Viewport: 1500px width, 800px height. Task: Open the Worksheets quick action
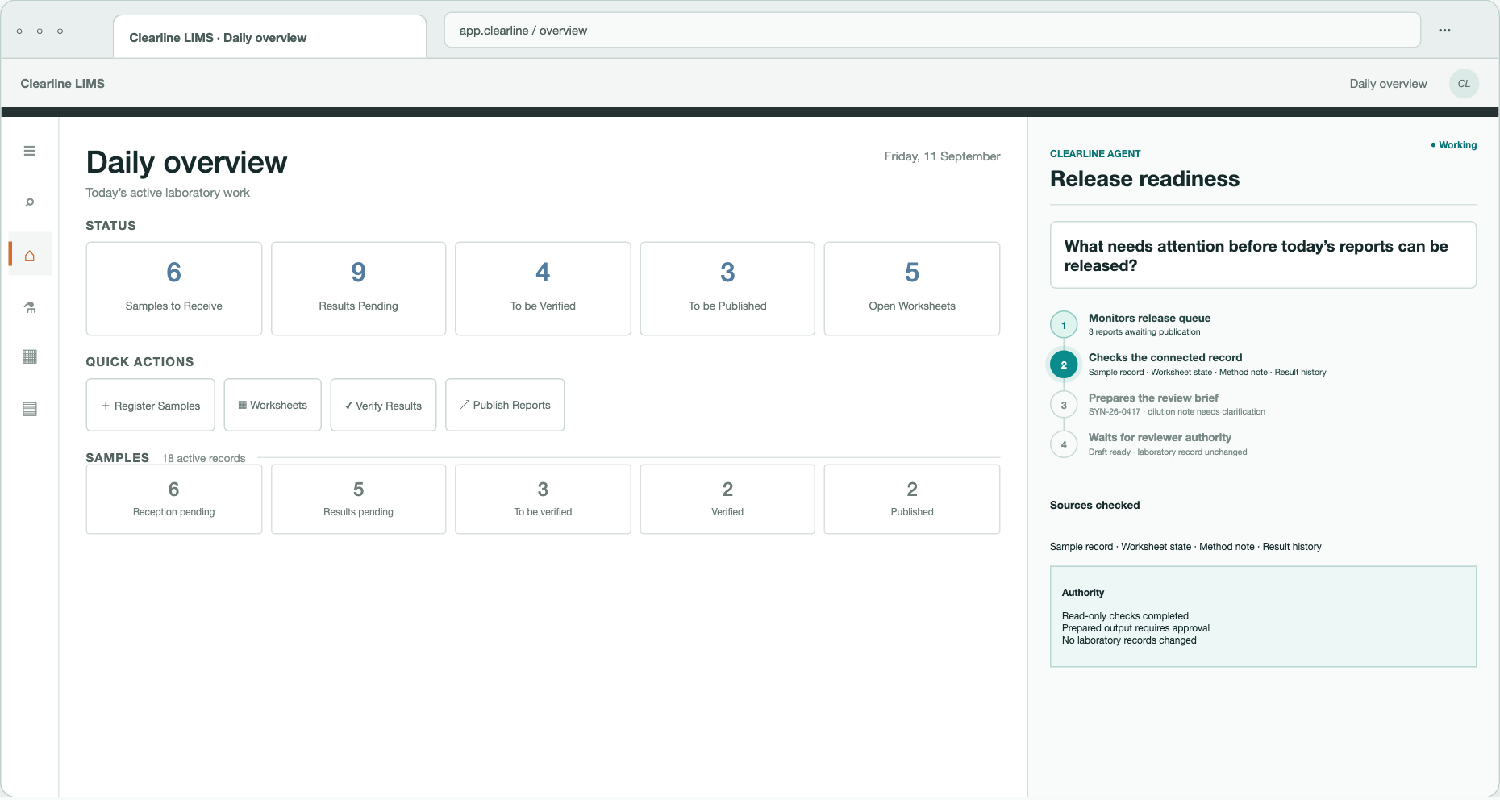coord(273,405)
